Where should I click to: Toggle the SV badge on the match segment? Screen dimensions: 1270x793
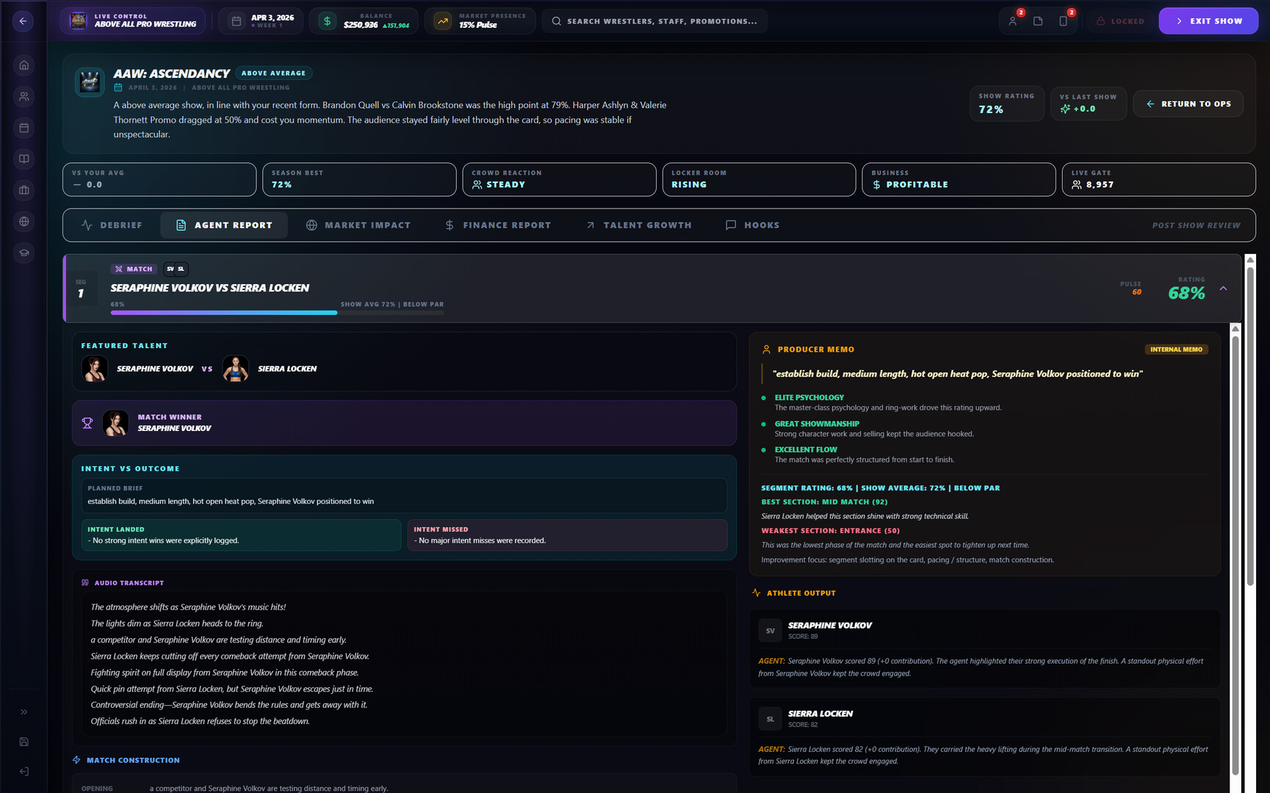170,269
